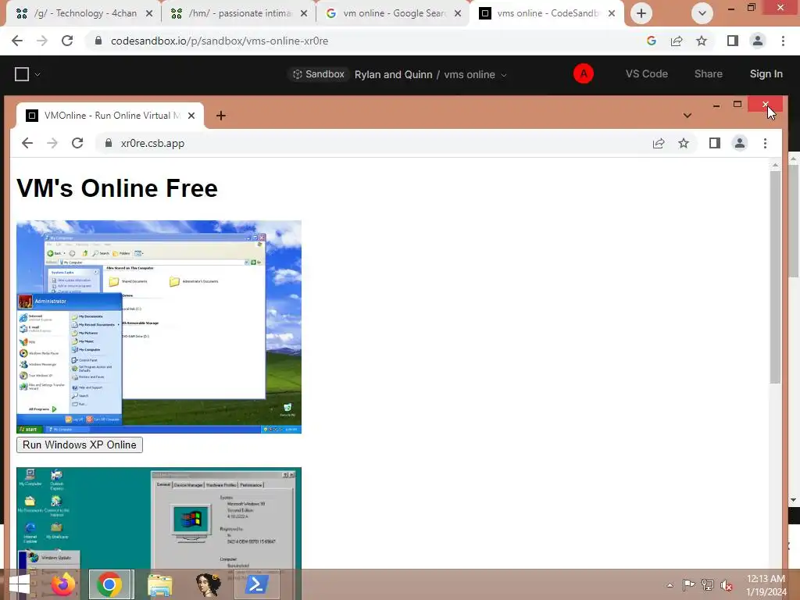Bookmark the codesandbox.io page with the star

coord(702,41)
